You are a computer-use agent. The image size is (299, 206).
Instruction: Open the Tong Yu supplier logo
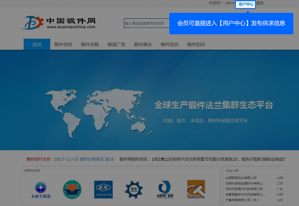72,189
